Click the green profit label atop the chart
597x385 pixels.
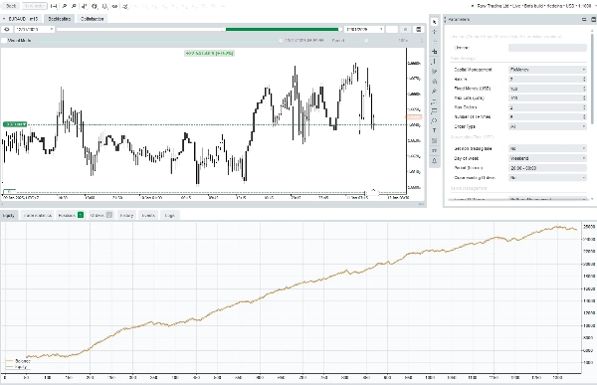[209, 54]
